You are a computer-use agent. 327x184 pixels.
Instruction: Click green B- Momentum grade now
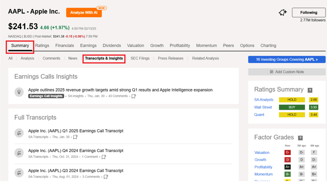288,174
